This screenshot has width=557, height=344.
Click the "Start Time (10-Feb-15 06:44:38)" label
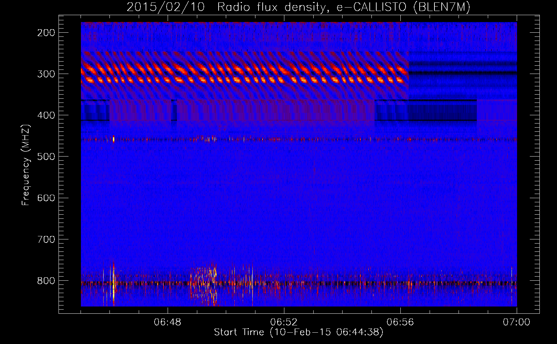tap(298, 332)
